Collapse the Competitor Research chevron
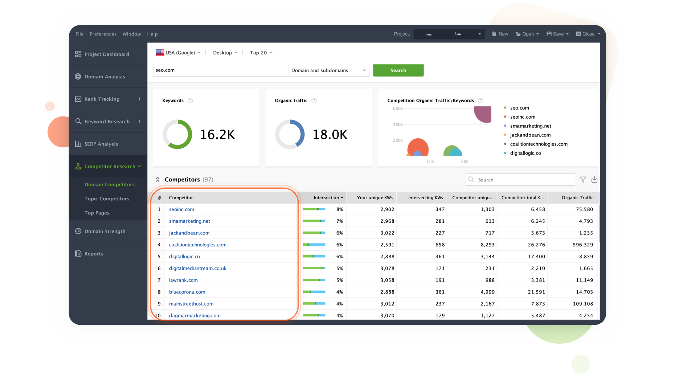The height and width of the screenshot is (385, 675). 139,166
